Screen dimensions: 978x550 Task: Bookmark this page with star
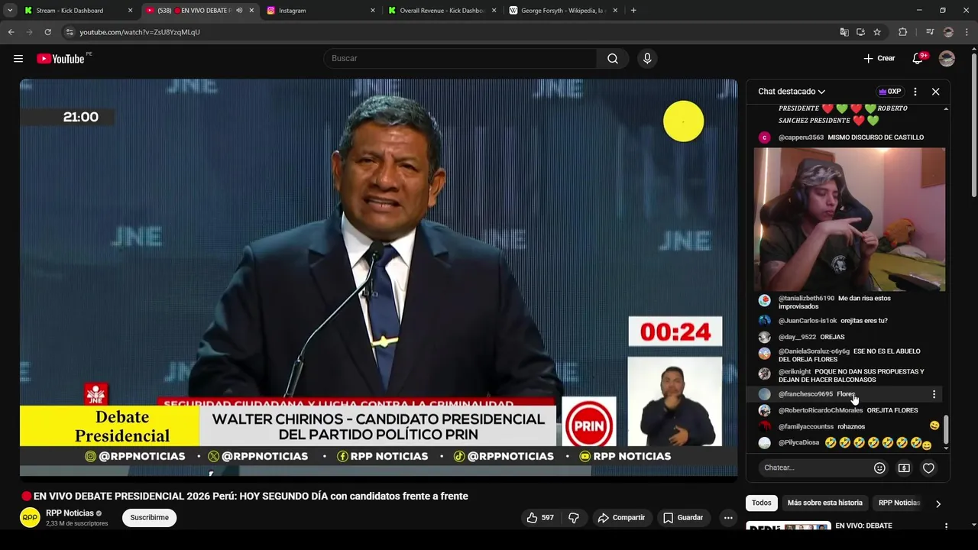click(877, 32)
